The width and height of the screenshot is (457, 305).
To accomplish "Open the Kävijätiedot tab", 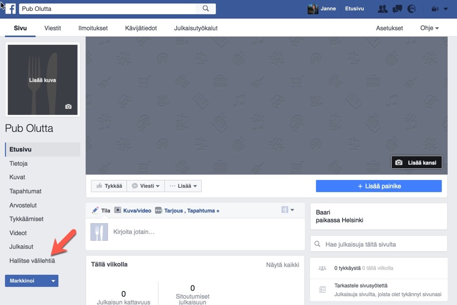I will coord(141,28).
